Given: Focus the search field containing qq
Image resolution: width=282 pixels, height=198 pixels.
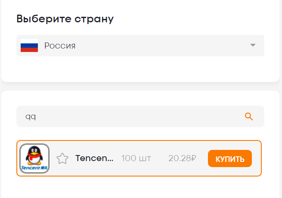Looking at the screenshot, I should pyautogui.click(x=140, y=116).
